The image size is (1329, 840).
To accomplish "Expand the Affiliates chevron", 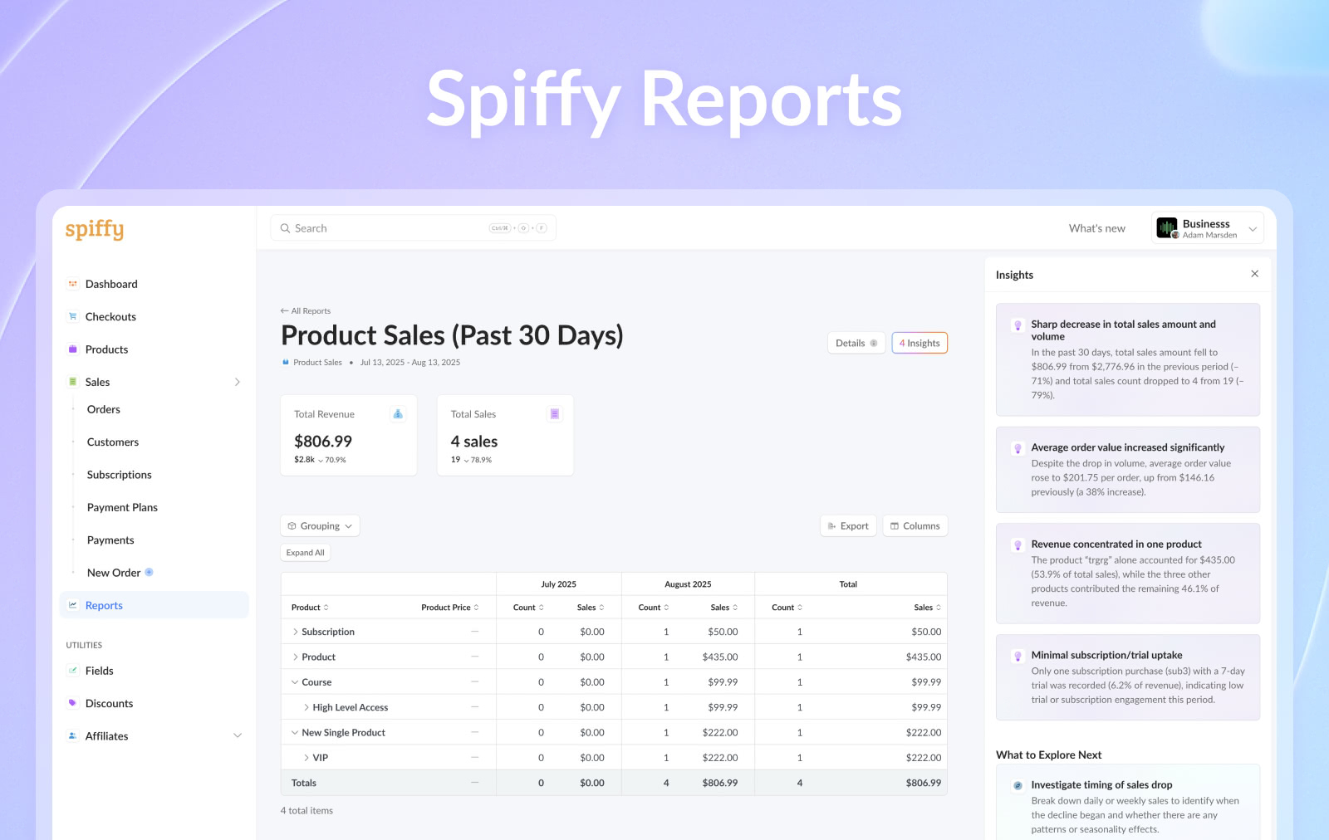I will coord(237,736).
